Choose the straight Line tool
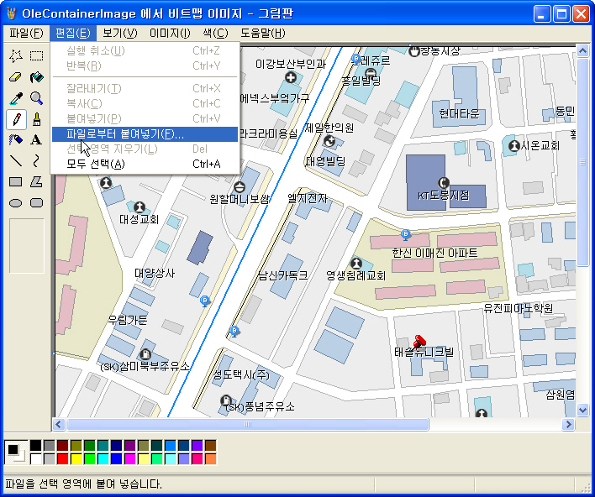The image size is (595, 497). [x=16, y=161]
